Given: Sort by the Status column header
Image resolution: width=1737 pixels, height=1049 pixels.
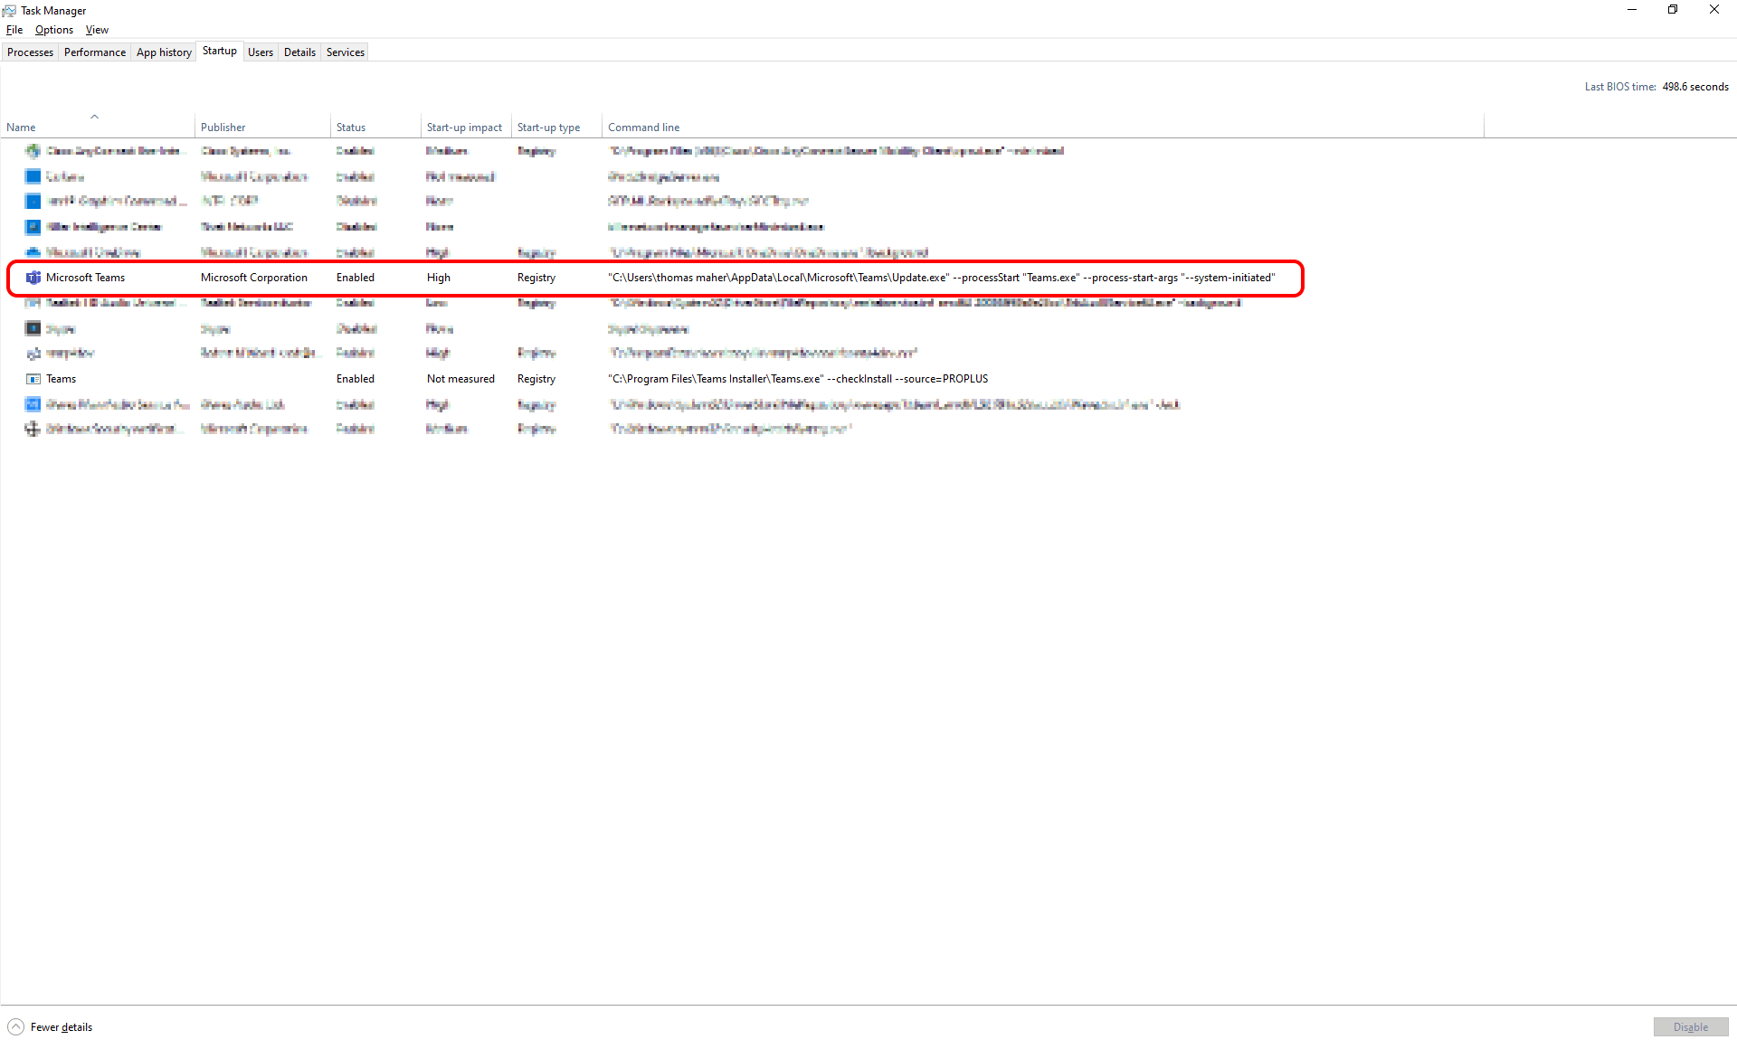Looking at the screenshot, I should click(x=351, y=128).
